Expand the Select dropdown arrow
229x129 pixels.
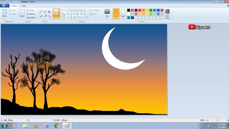[22, 18]
